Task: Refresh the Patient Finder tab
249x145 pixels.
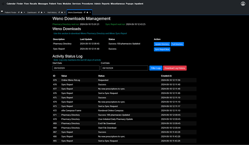Action: coord(18,12)
